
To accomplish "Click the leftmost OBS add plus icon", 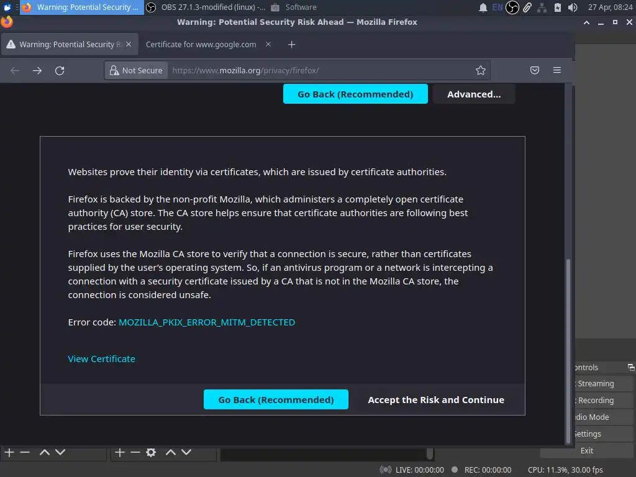I will 9,452.
